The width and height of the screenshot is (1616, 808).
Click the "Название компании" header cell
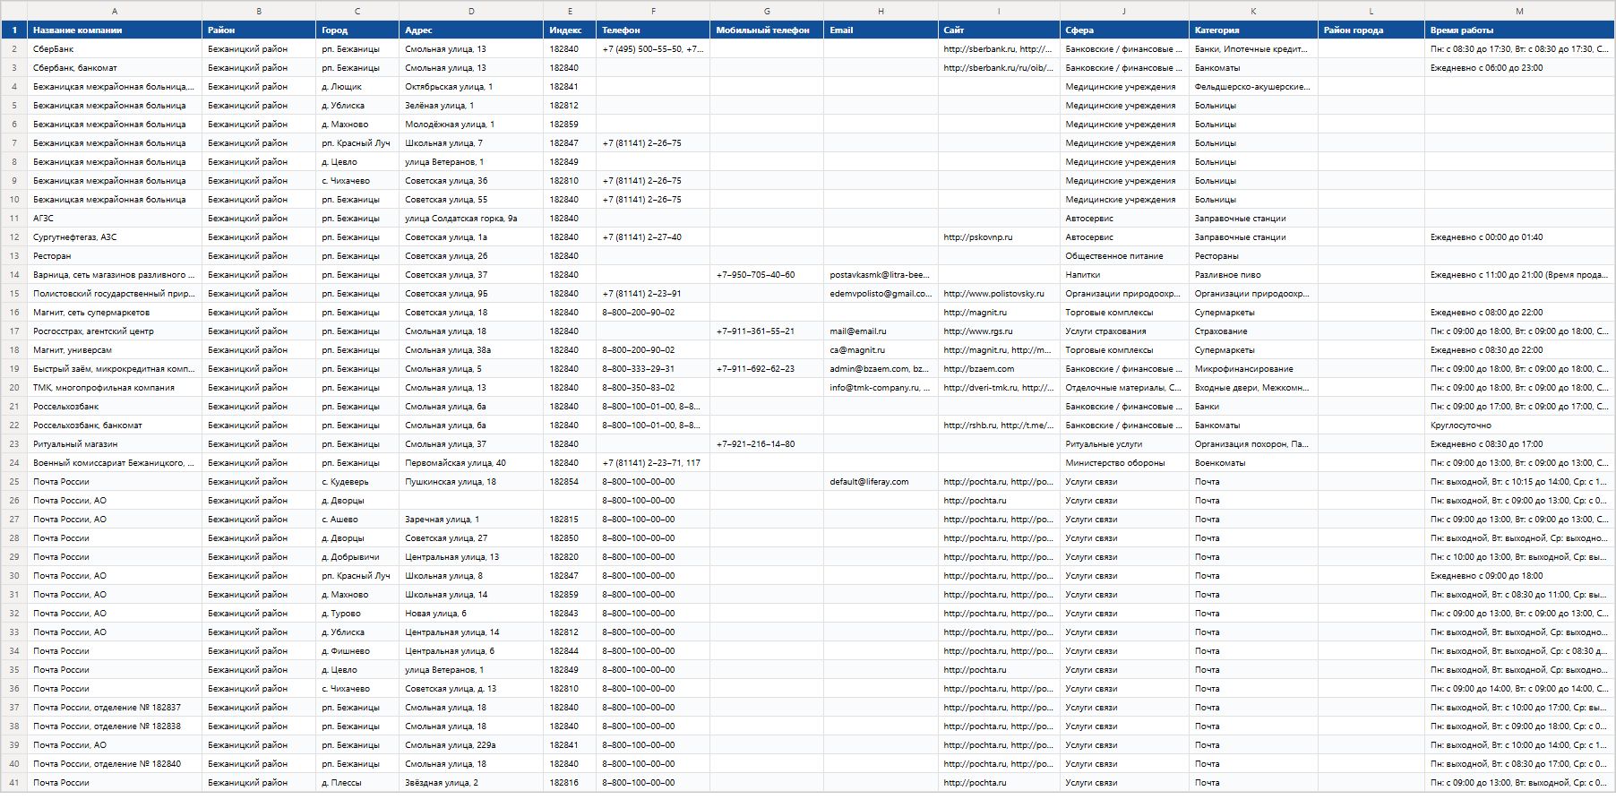[x=115, y=30]
